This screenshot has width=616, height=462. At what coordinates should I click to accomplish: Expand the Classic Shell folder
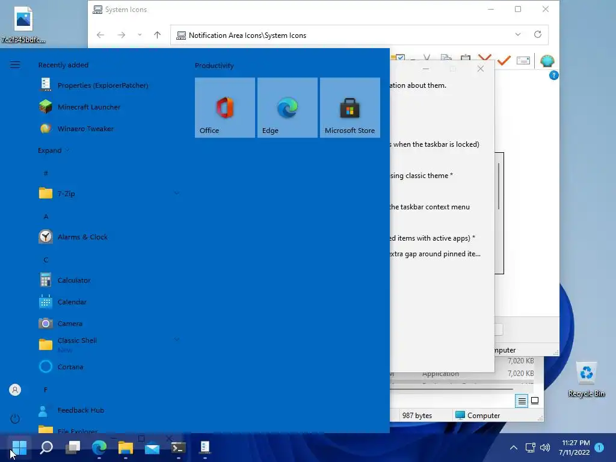click(x=109, y=344)
